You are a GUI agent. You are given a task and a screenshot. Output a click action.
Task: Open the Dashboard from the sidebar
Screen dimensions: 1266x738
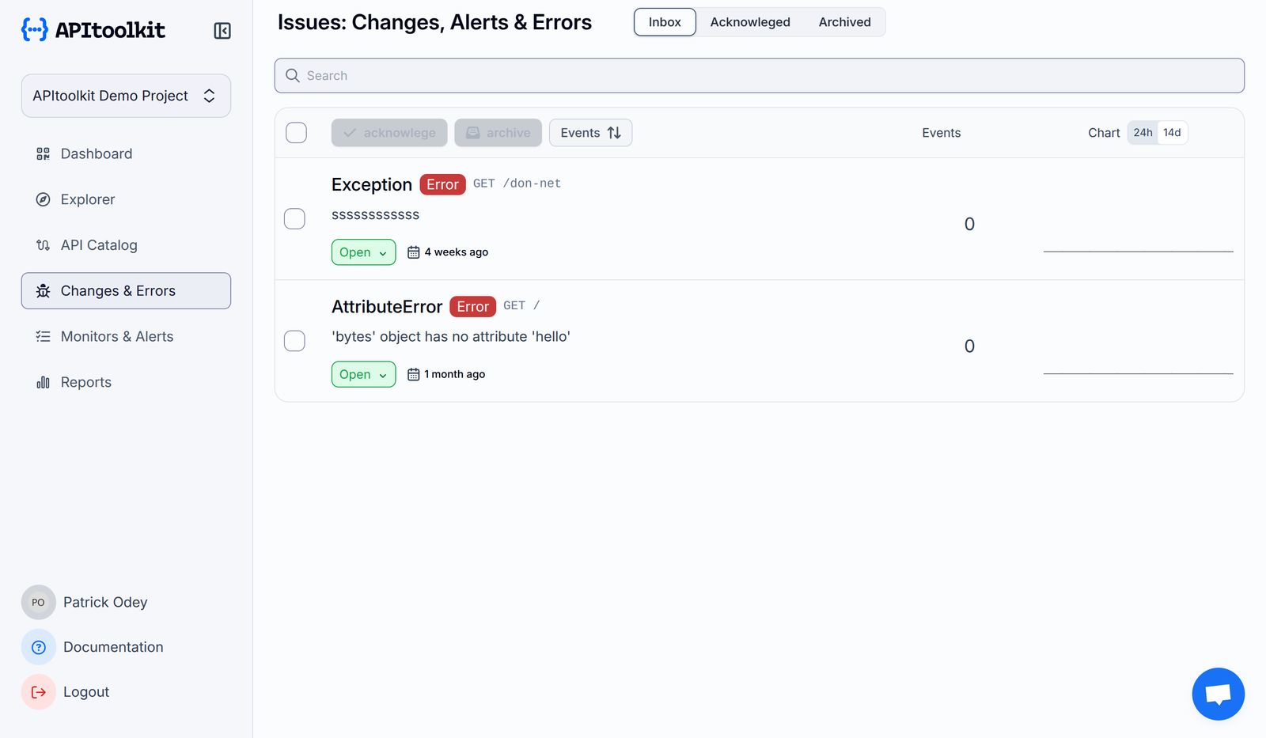coord(96,153)
